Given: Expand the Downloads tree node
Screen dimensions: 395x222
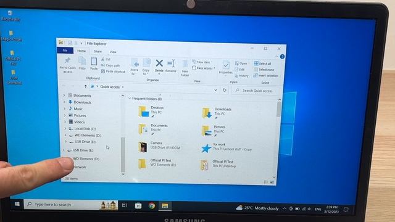Looking at the screenshot, I should tap(64, 102).
